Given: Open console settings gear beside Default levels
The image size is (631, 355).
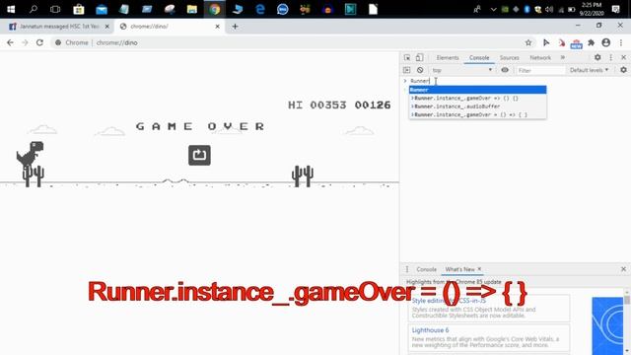Looking at the screenshot, I should tap(623, 70).
